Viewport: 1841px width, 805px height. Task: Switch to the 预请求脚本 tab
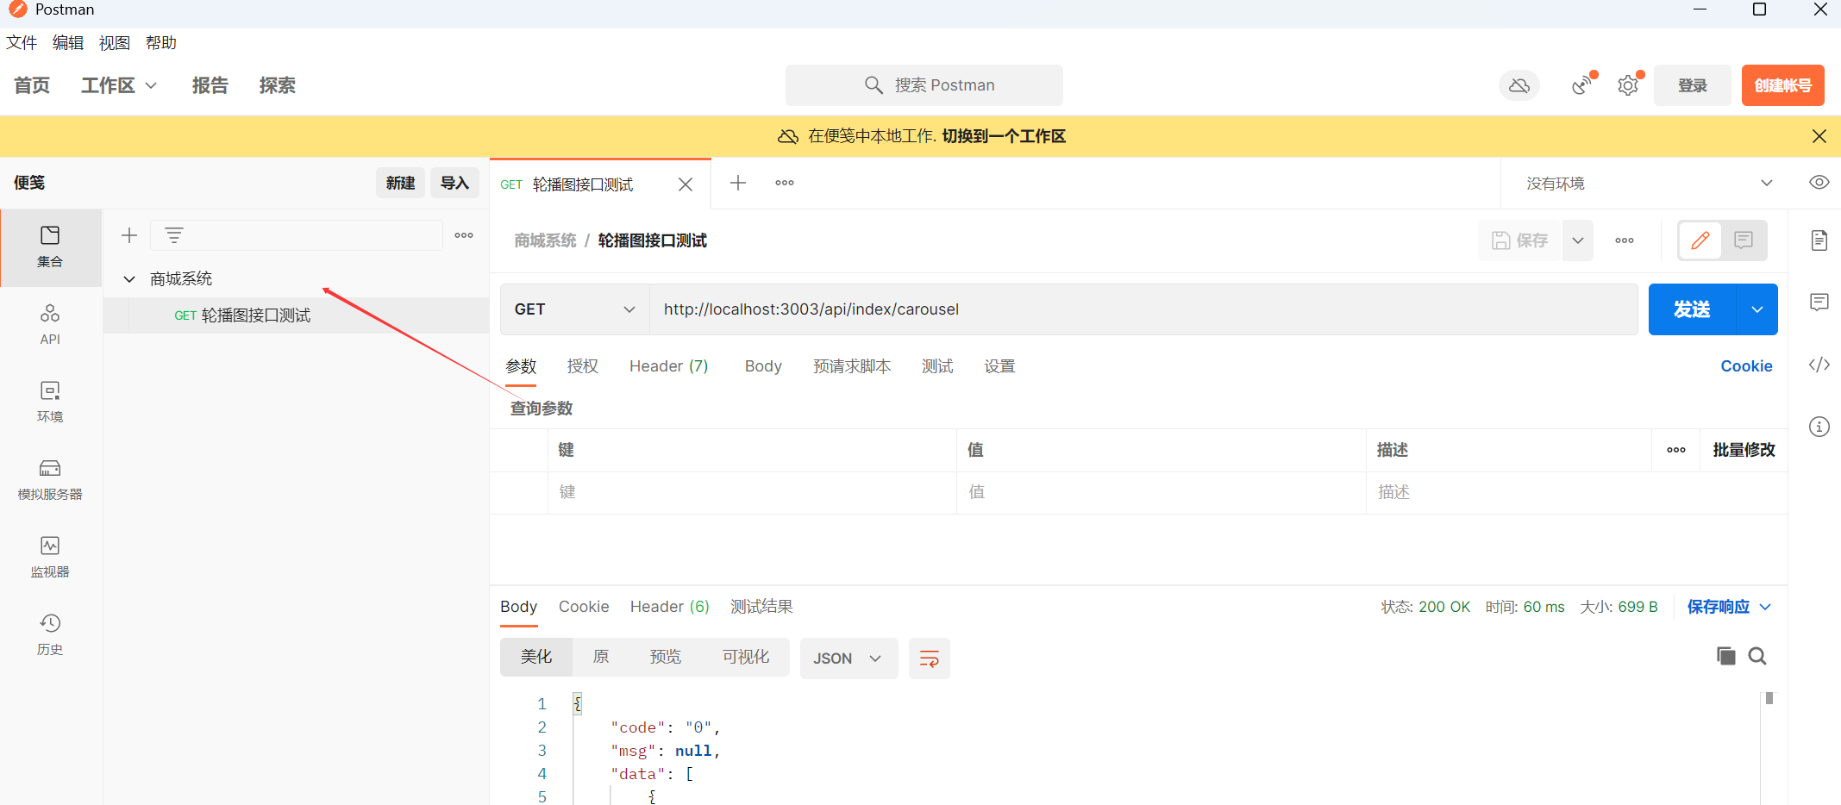tap(852, 366)
